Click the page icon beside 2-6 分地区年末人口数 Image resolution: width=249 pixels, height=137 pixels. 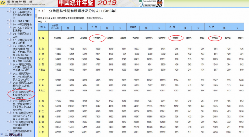click(x=10, y=34)
